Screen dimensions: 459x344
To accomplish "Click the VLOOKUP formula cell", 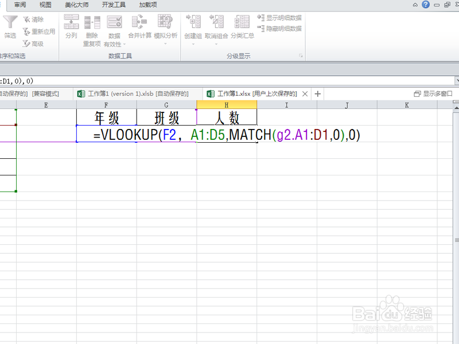I will tap(227, 134).
